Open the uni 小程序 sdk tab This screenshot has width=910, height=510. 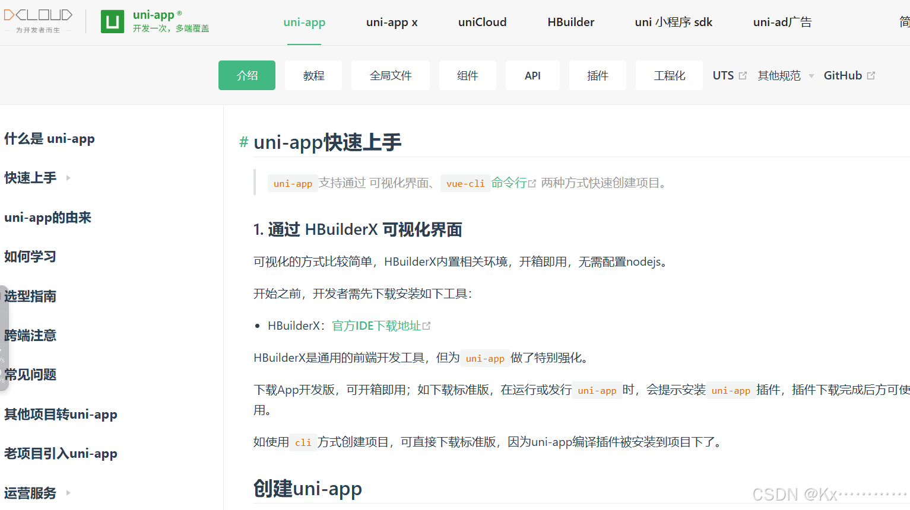coord(673,22)
